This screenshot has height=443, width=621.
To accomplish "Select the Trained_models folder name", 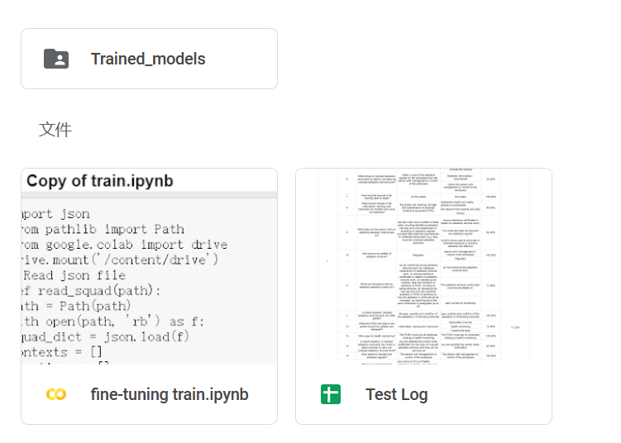I will pos(148,59).
